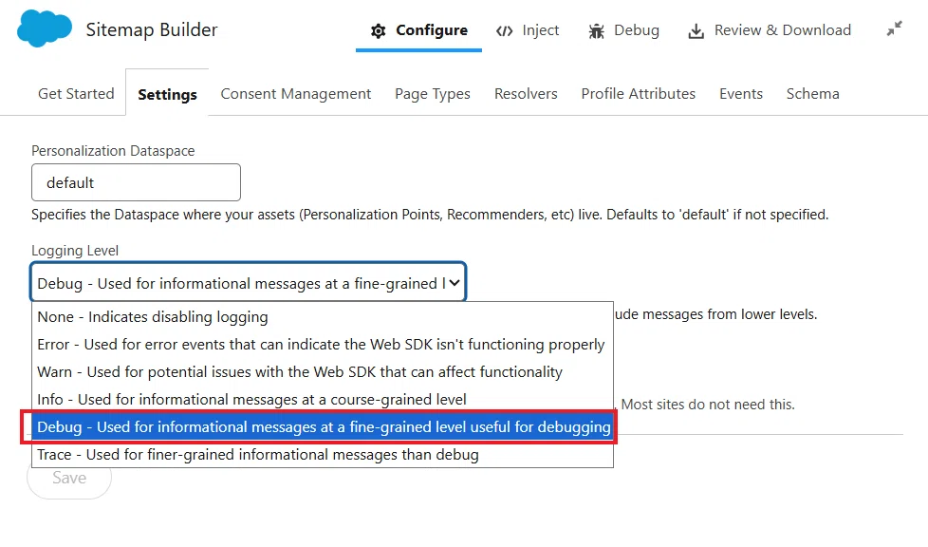This screenshot has height=547, width=928.
Task: Go to the Resolvers tab
Action: [x=526, y=94]
